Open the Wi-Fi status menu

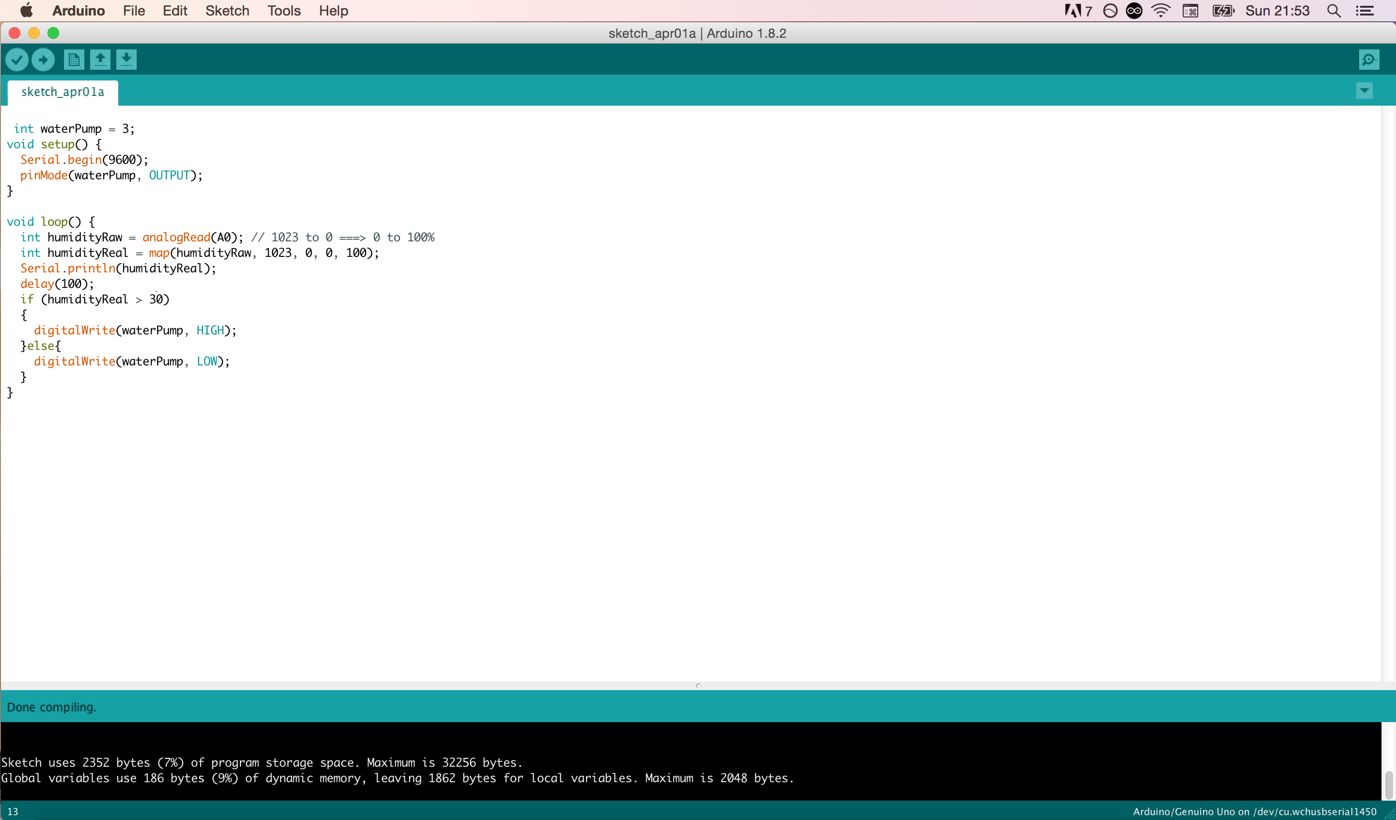pyautogui.click(x=1160, y=11)
